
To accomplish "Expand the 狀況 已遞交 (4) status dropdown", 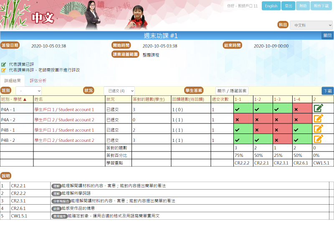I will pyautogui.click(x=119, y=91).
